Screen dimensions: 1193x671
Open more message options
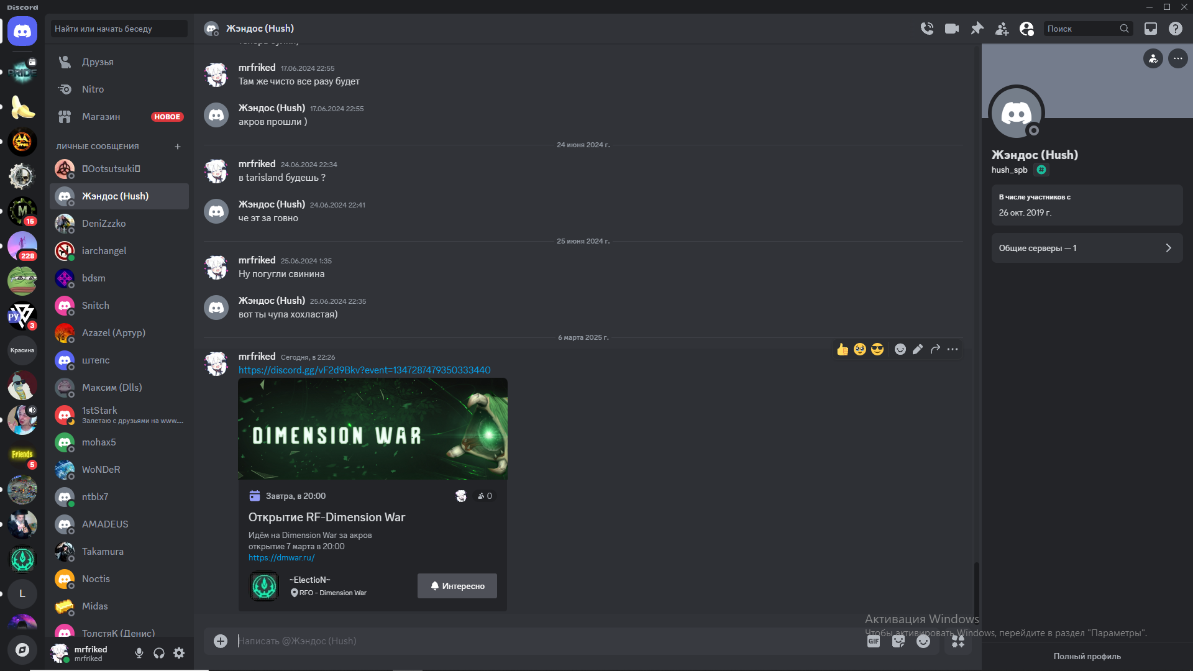point(953,349)
